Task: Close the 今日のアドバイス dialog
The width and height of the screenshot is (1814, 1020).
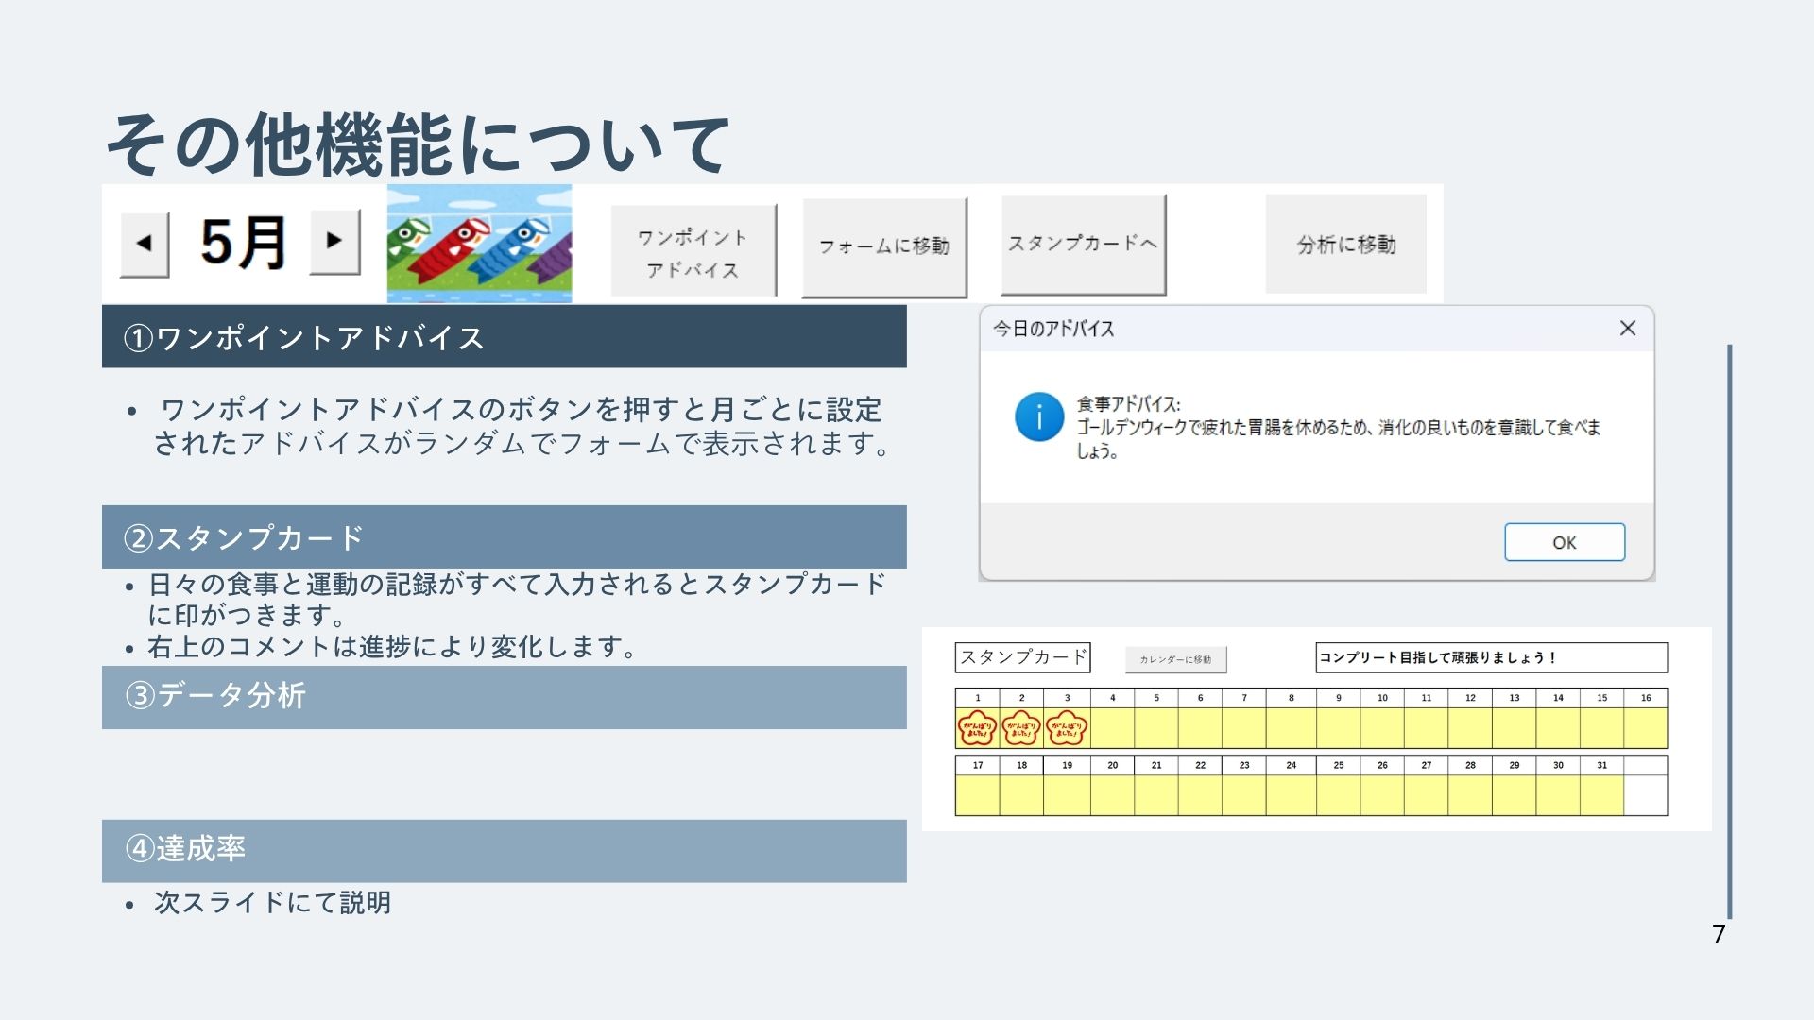Action: pyautogui.click(x=1627, y=329)
